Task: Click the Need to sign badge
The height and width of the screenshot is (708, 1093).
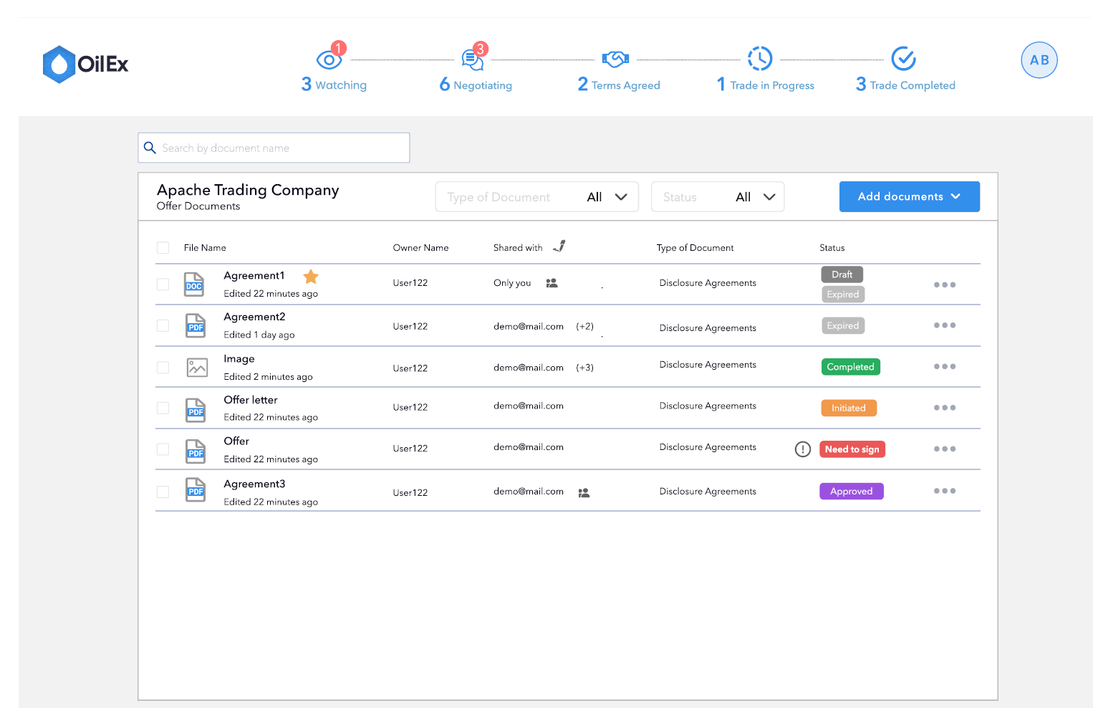Action: point(852,449)
